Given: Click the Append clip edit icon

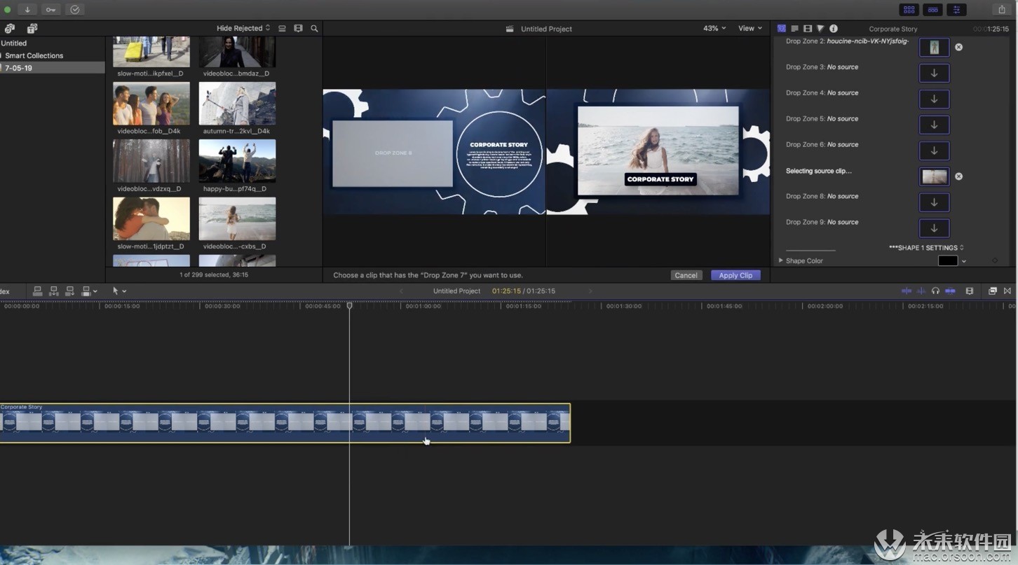Looking at the screenshot, I should click(x=69, y=291).
